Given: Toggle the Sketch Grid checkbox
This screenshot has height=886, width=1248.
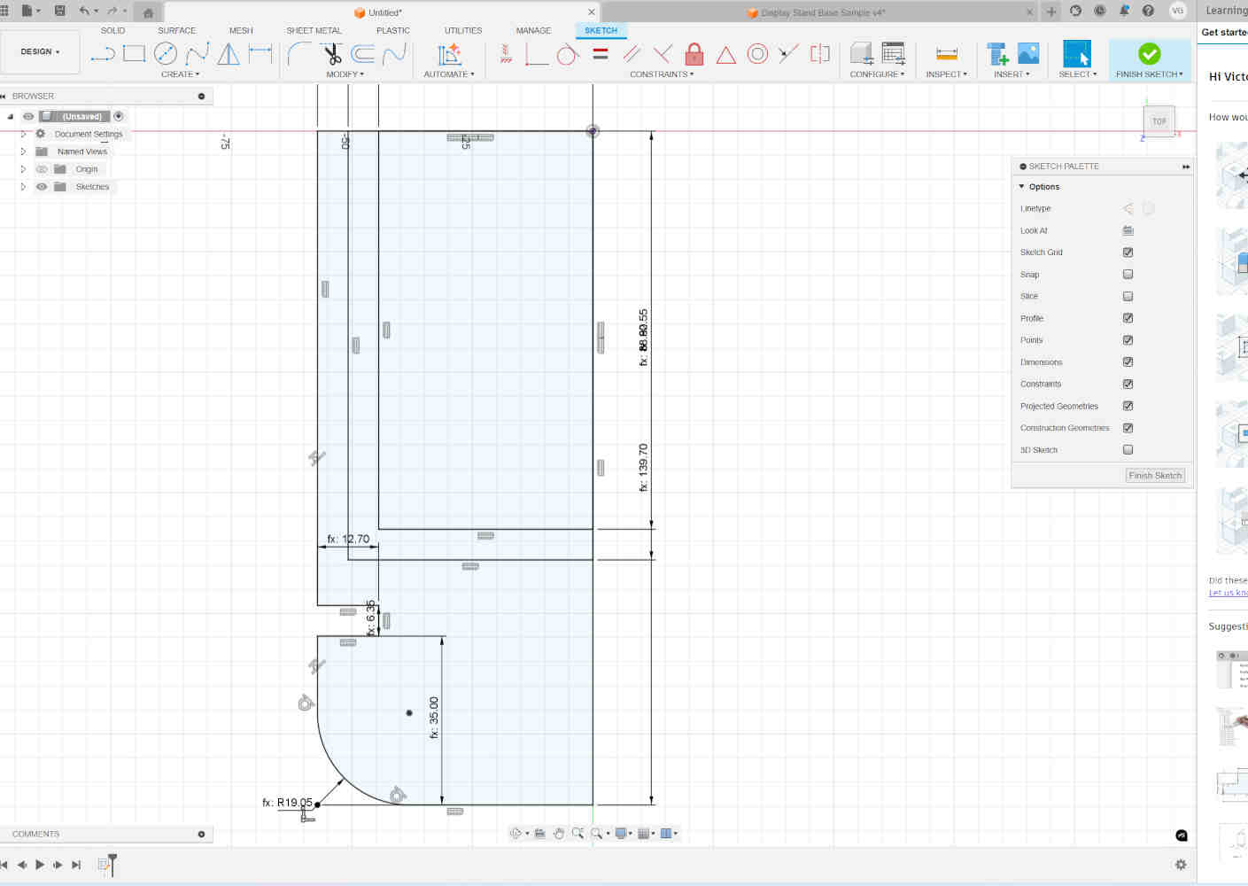Looking at the screenshot, I should coord(1128,253).
